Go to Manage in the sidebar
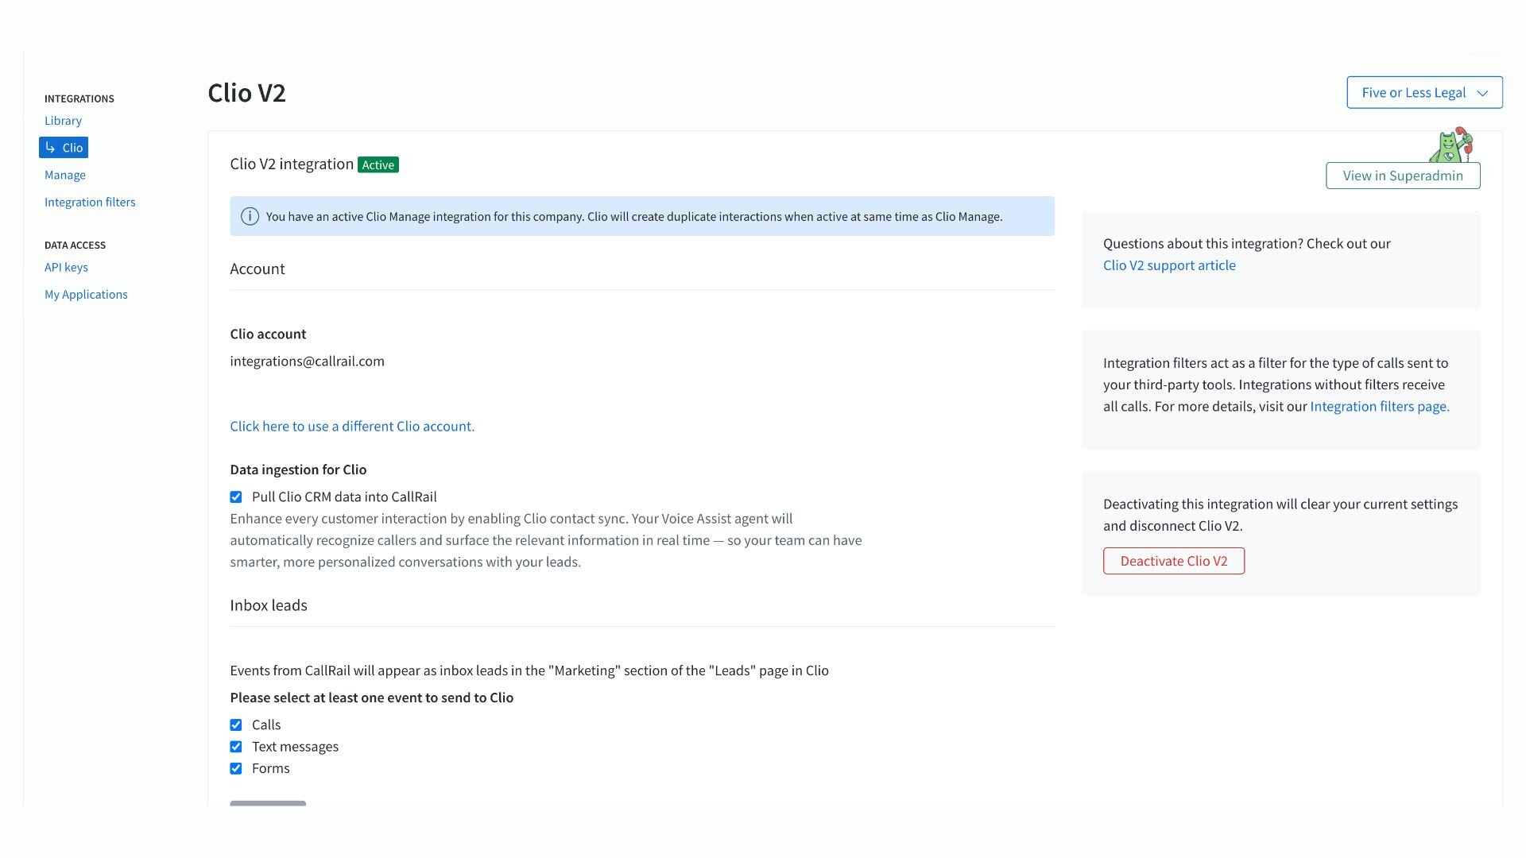 (x=65, y=175)
